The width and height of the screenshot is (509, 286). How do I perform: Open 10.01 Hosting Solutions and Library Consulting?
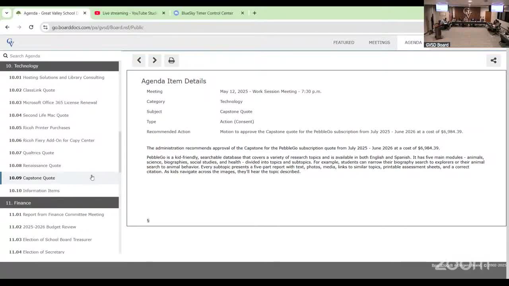tap(59, 77)
